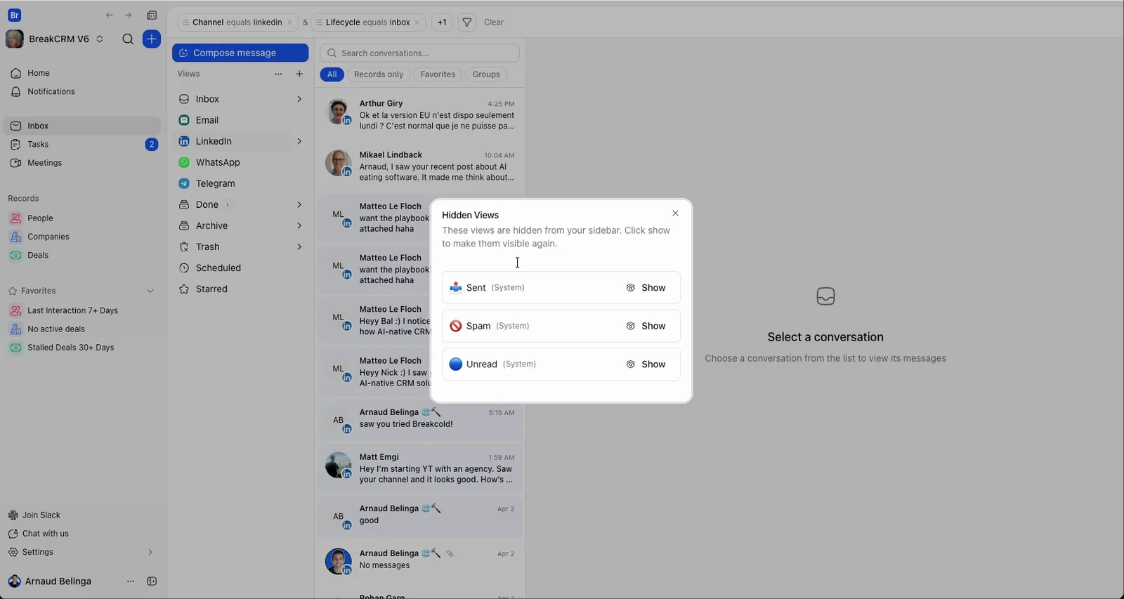Add a new view with plus icon
1124x599 pixels.
click(x=299, y=74)
